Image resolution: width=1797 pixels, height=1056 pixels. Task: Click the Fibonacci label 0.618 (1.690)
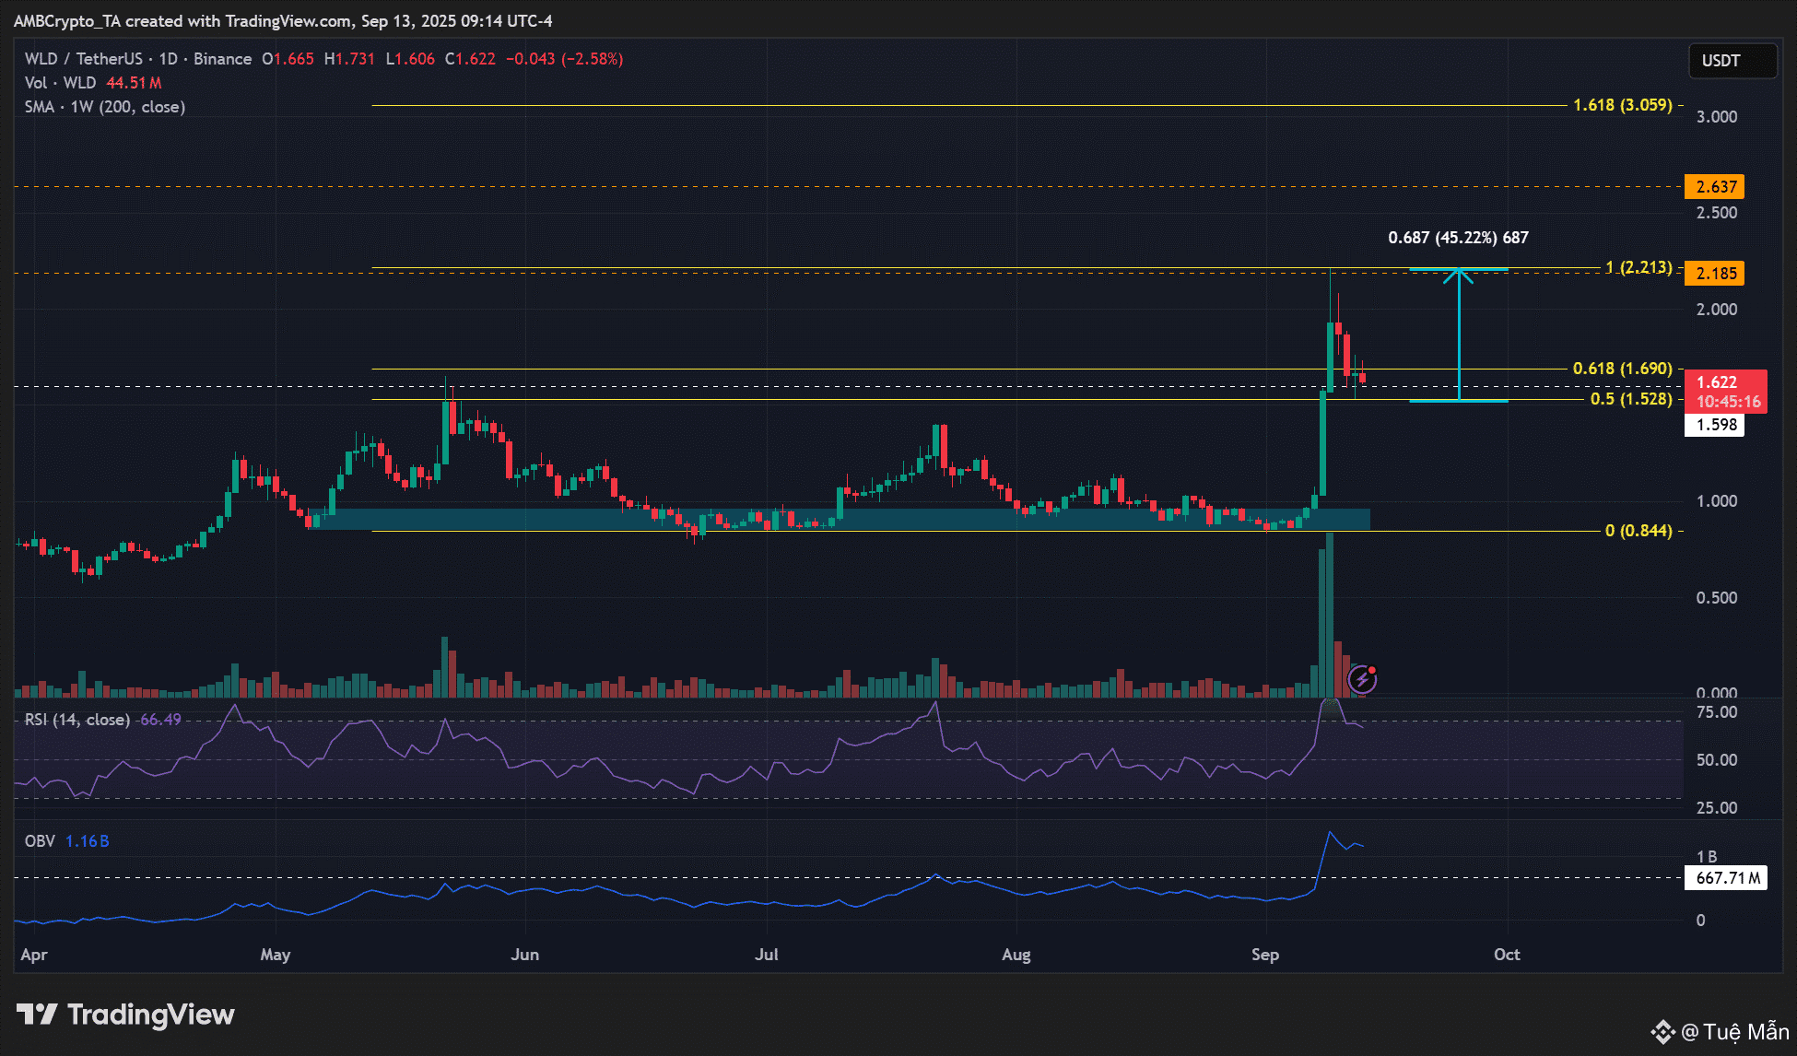point(1623,369)
